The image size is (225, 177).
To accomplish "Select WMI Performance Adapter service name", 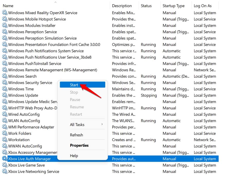I will 31,127.
